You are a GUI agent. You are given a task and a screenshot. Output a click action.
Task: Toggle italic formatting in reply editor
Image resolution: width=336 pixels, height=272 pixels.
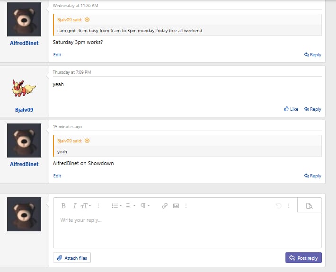point(74,206)
